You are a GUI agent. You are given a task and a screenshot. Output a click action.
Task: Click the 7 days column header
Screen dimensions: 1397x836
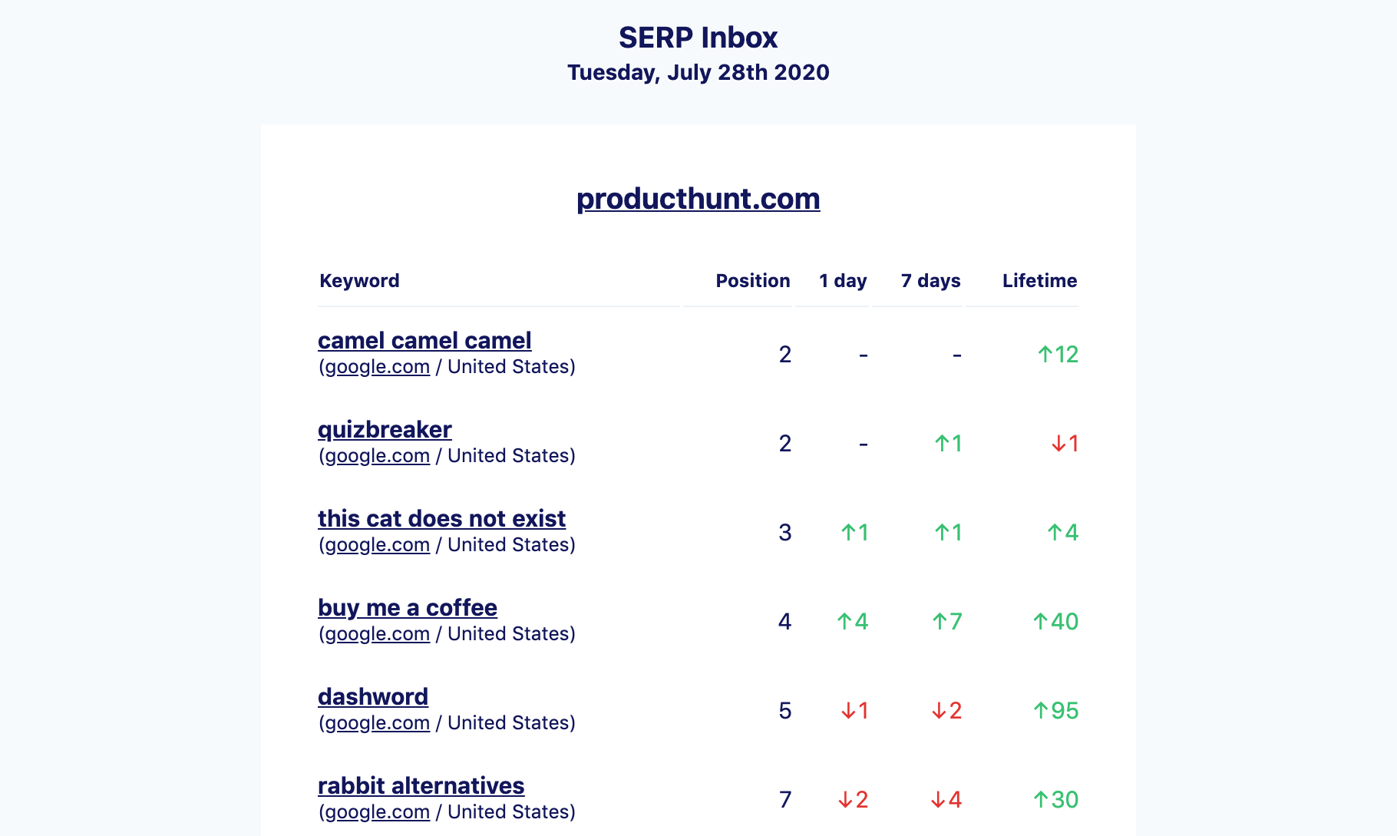point(930,281)
